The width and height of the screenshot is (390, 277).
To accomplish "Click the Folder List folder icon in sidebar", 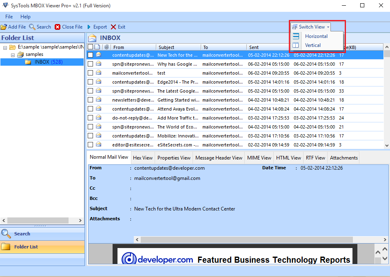I will pos(6,247).
